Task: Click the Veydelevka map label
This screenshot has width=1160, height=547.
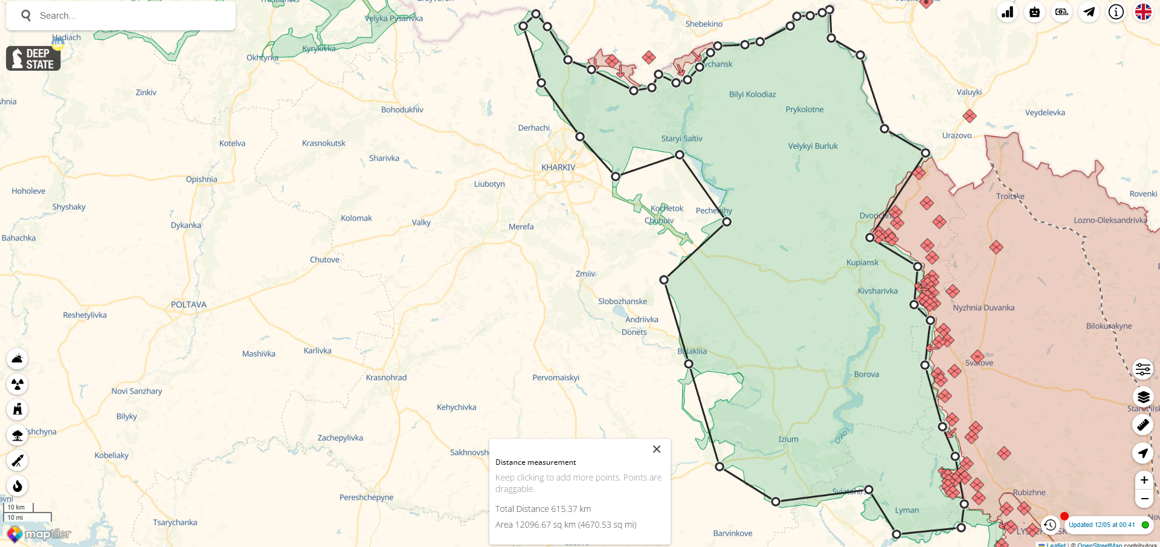Action: tap(1045, 112)
